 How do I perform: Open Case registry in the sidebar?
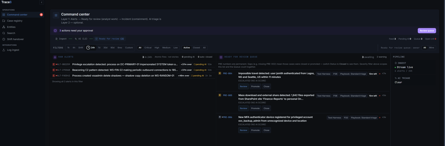pos(22,21)
